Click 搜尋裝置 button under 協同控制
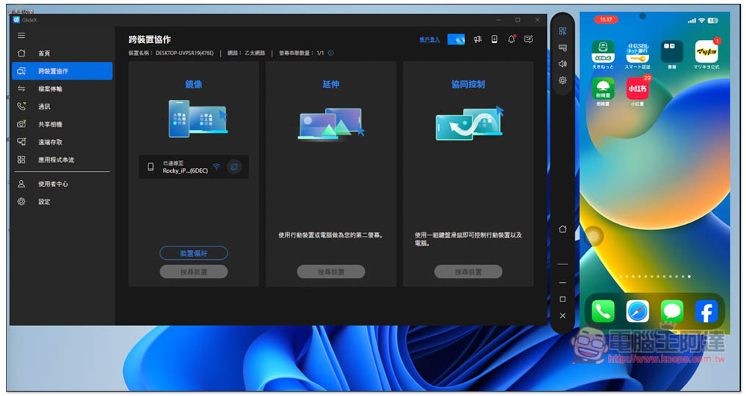Screen dimensions: 746x396 pos(468,272)
